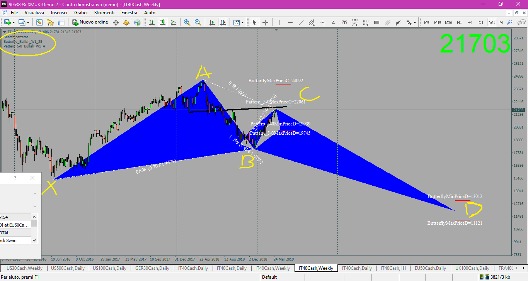Open the File menu

tap(14, 13)
